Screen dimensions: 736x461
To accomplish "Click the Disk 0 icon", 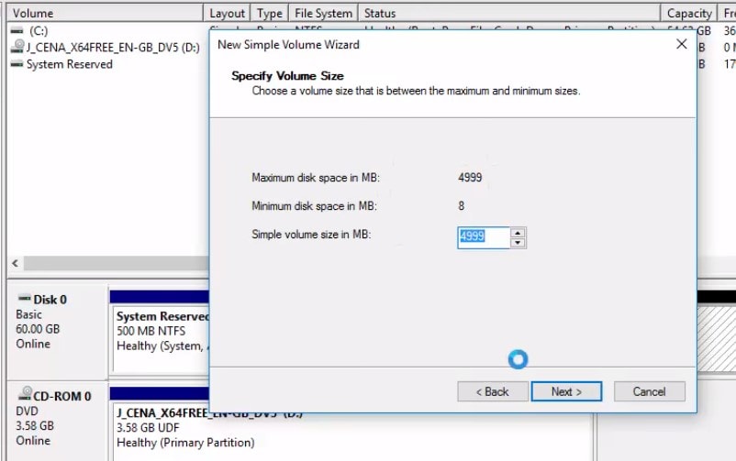I will [x=24, y=300].
